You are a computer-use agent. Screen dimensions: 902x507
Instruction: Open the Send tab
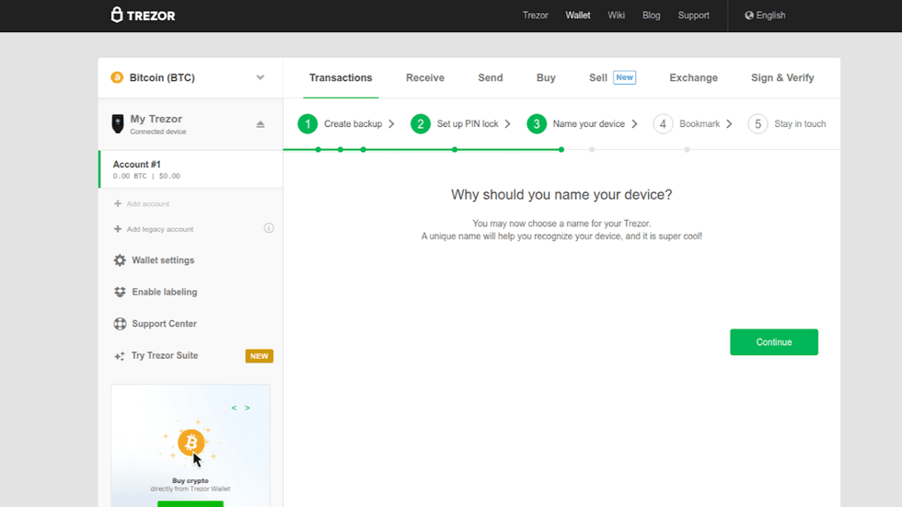tap(490, 78)
